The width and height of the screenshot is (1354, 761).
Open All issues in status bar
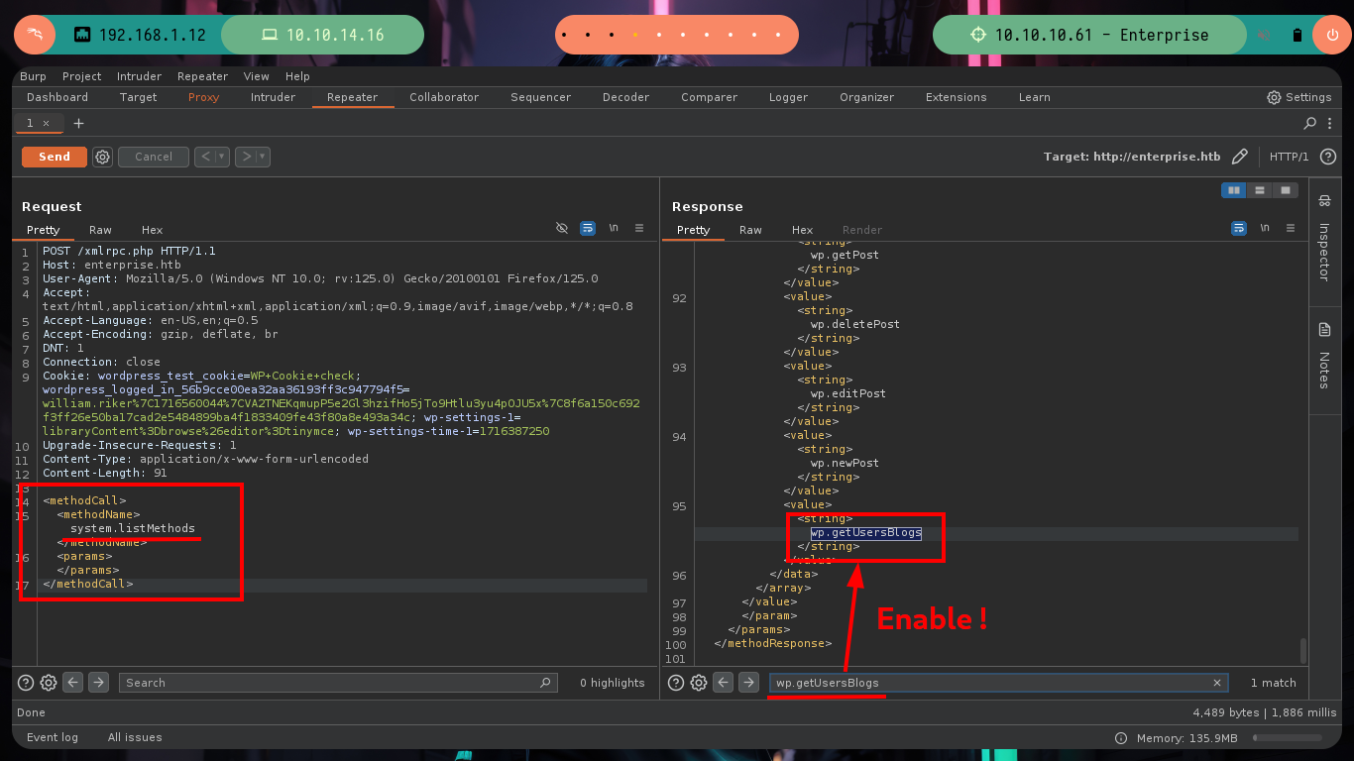point(135,737)
